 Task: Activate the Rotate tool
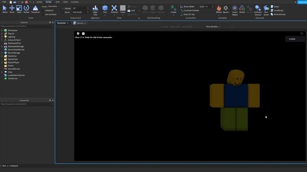[x=26, y=9]
